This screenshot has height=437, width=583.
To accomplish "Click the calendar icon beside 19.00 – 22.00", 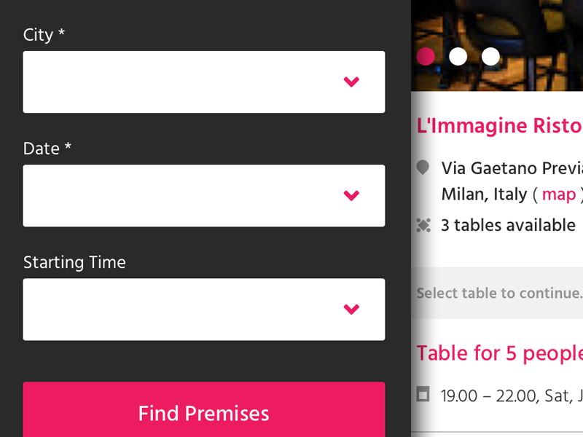I will point(423,395).
